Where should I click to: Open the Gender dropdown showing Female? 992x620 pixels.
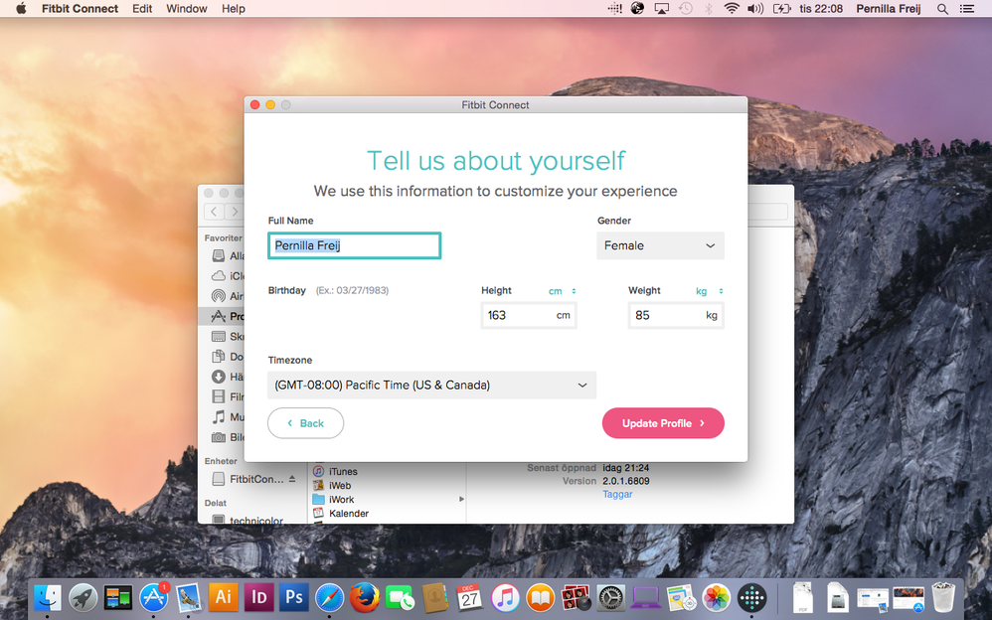coord(660,245)
